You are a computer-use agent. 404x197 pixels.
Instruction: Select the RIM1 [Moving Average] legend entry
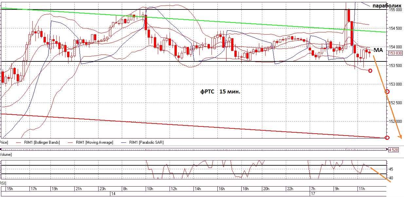90,142
